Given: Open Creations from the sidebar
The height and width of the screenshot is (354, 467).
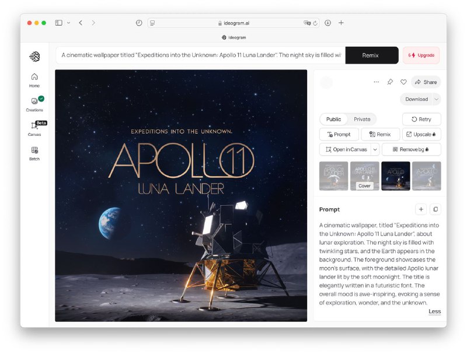Looking at the screenshot, I should point(34,104).
